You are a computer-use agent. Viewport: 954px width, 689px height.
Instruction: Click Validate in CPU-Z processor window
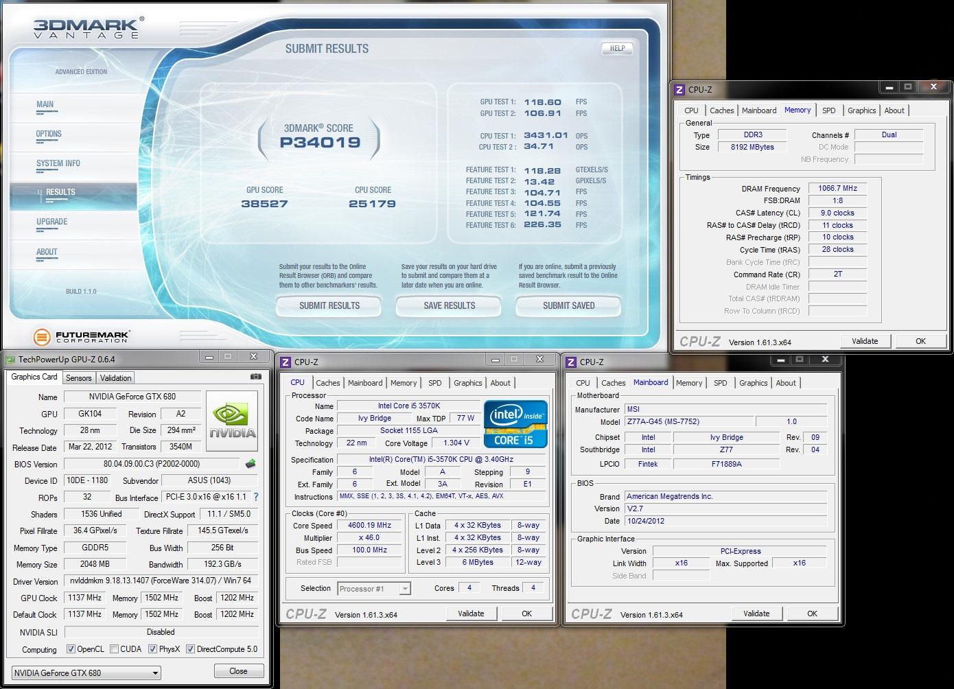pos(471,614)
